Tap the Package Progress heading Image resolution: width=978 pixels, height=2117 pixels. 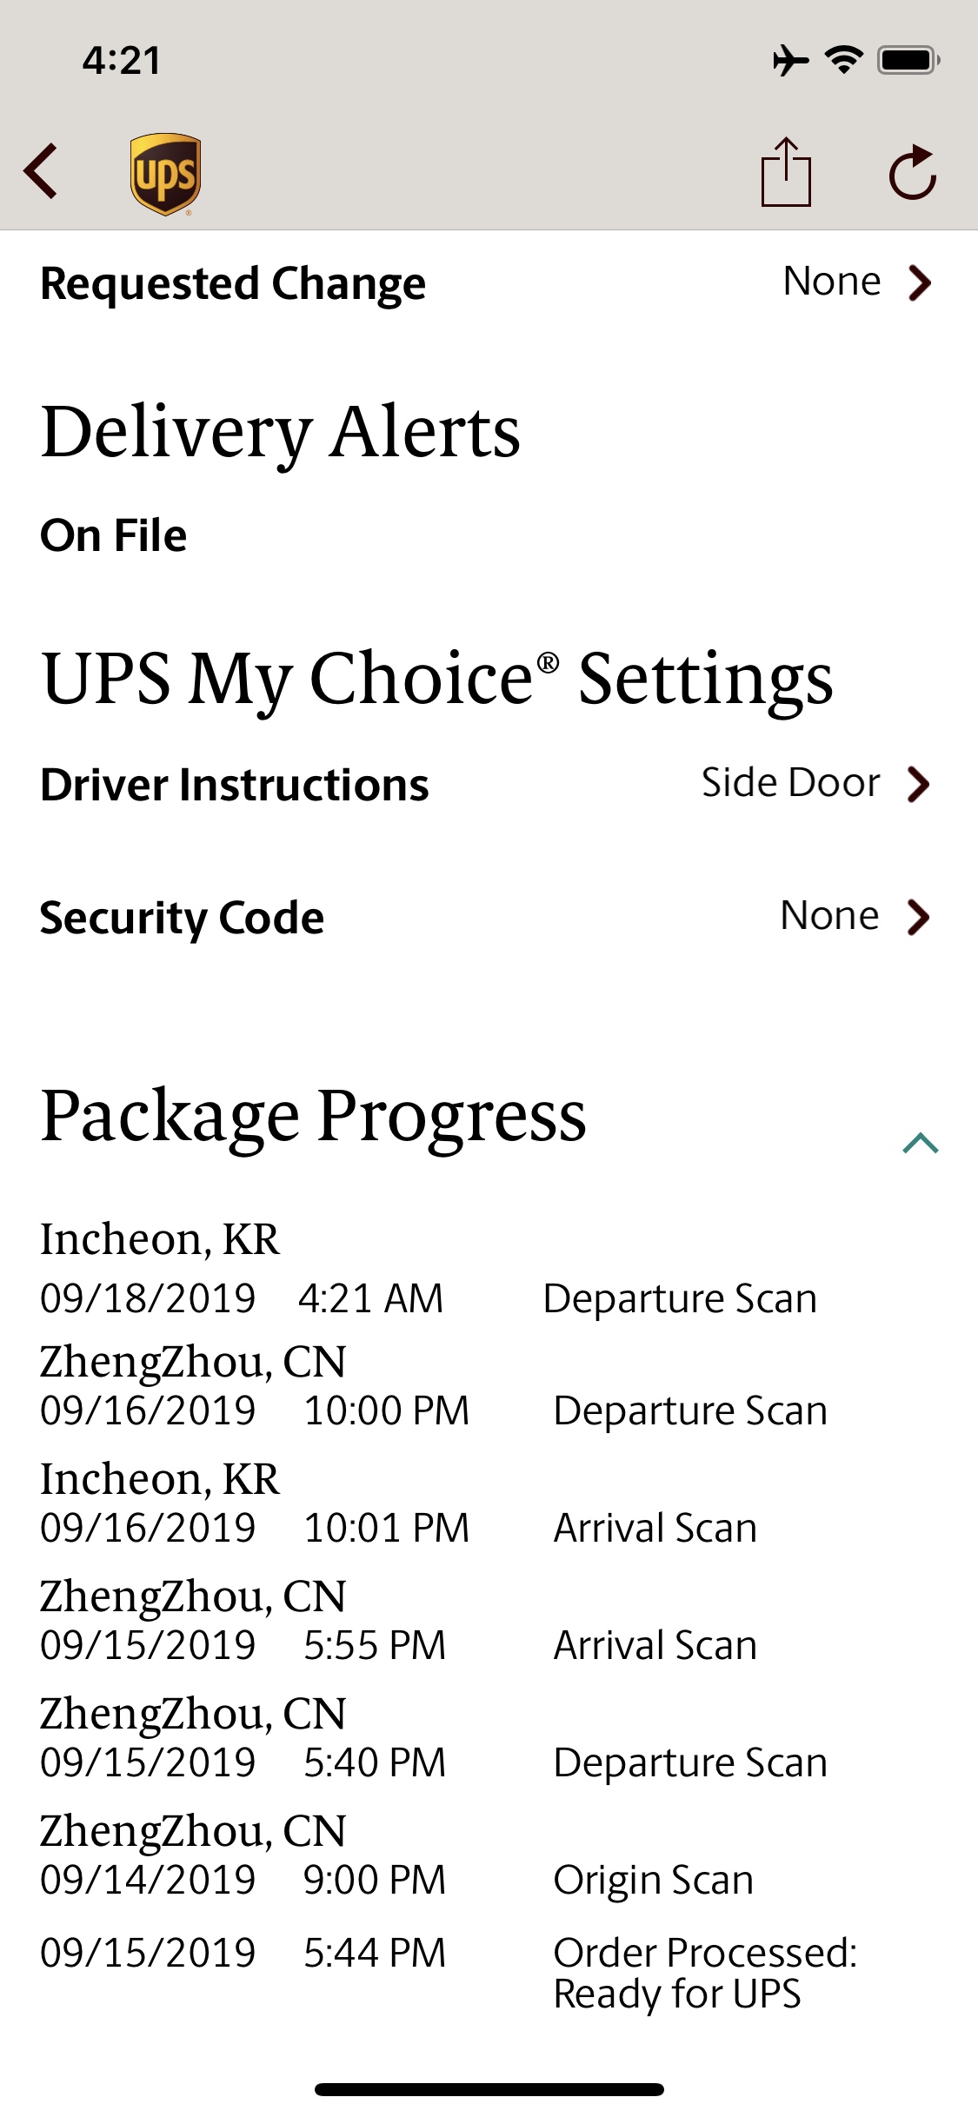coord(313,1115)
